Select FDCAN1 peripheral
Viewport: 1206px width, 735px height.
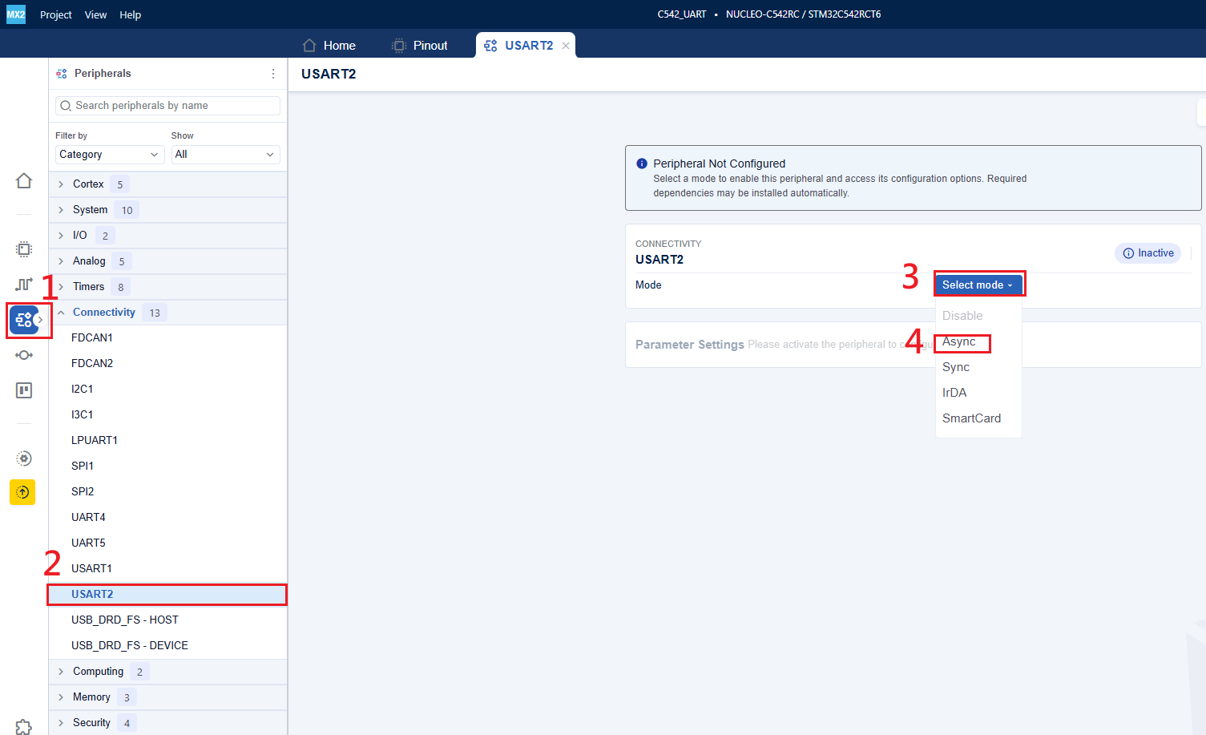coord(167,338)
